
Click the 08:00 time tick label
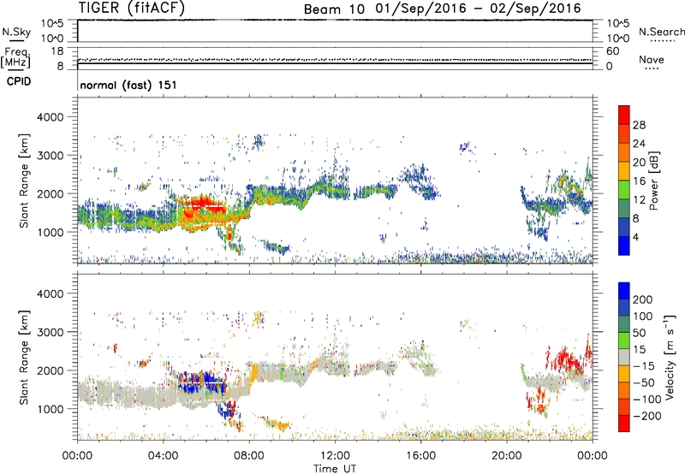pyautogui.click(x=249, y=456)
